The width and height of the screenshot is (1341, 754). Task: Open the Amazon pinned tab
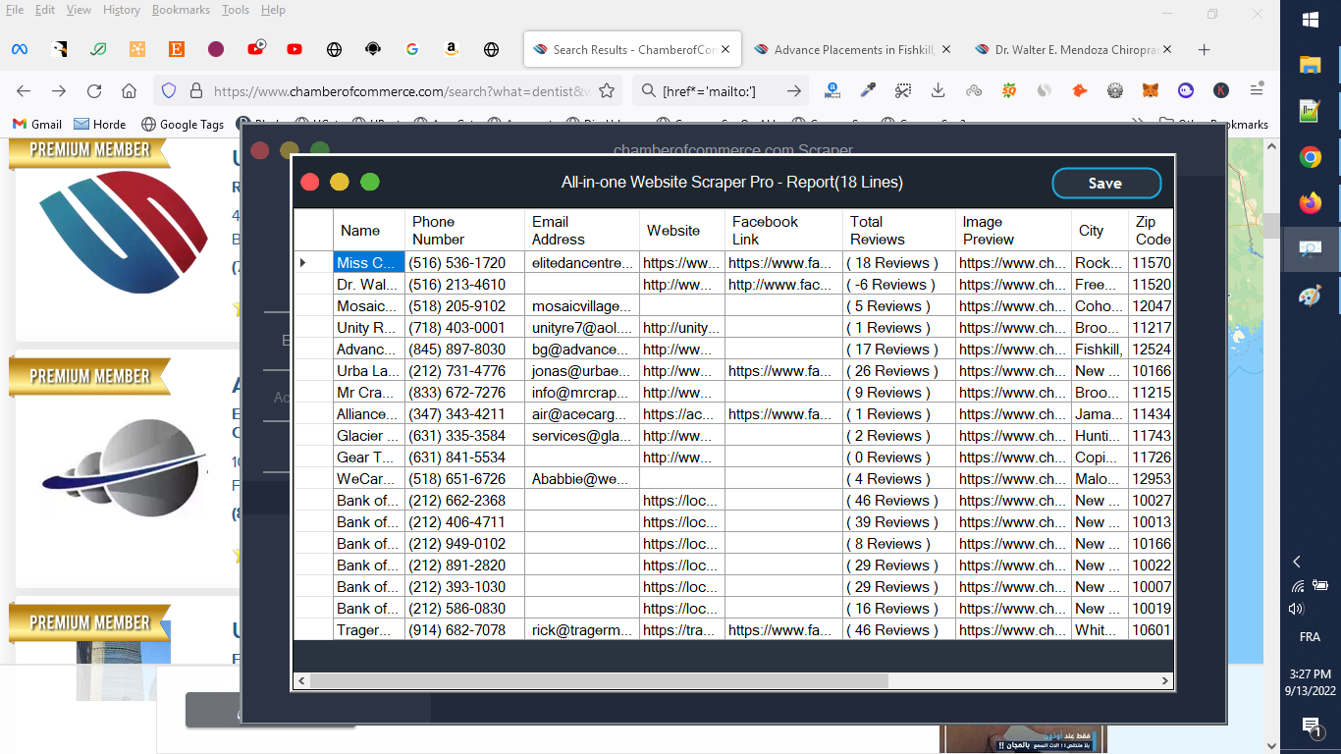point(452,49)
